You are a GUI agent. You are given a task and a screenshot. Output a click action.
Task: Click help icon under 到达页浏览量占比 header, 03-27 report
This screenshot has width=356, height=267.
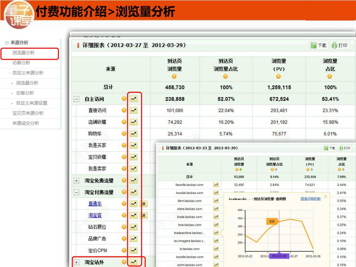click(225, 76)
